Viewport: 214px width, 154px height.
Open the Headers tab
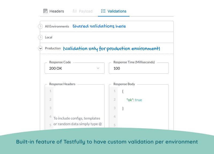point(54,11)
